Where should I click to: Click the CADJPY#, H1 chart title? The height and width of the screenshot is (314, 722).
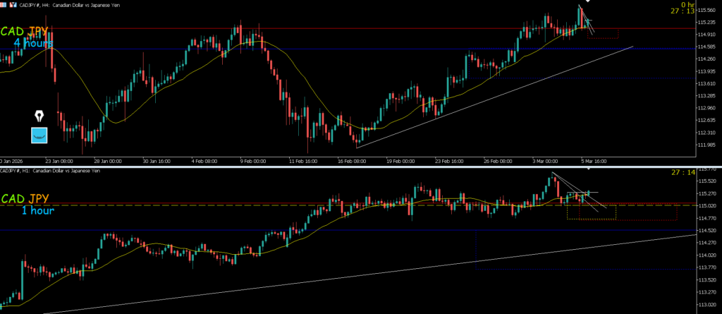[x=49, y=170]
